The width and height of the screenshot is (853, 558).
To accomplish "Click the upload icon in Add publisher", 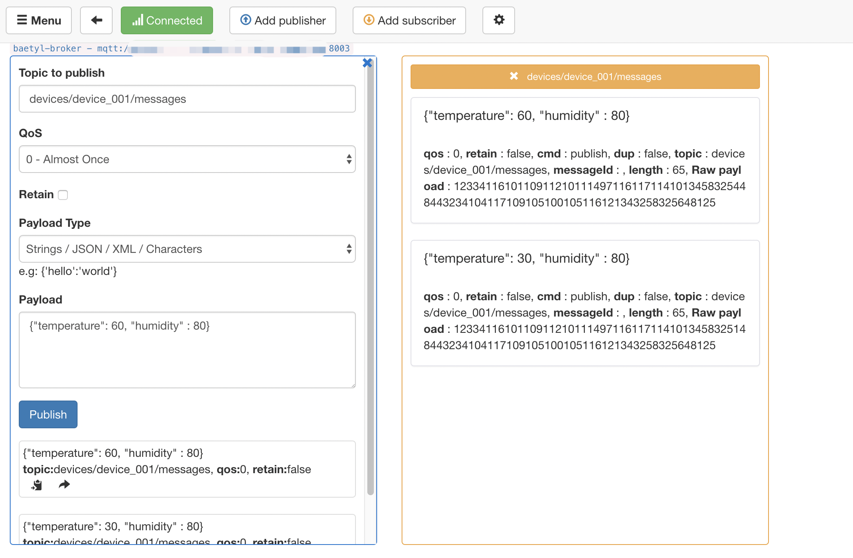I will point(246,20).
